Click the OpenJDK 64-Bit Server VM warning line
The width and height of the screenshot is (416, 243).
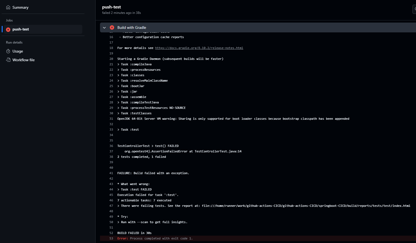pyautogui.click(x=233, y=119)
